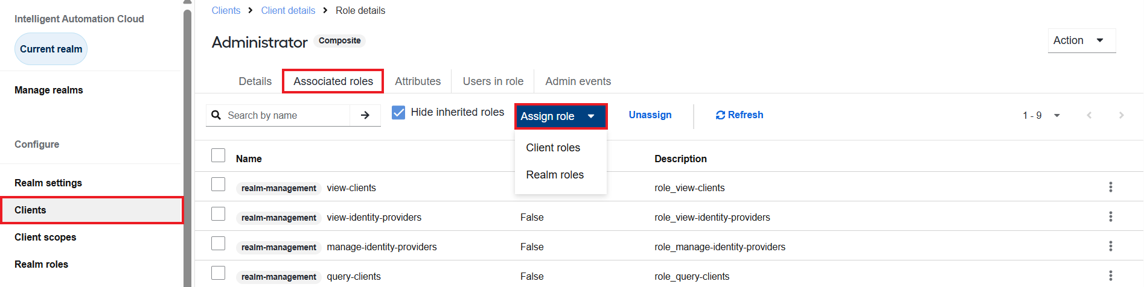
Task: Check the query-clients row checkbox
Action: pos(219,273)
